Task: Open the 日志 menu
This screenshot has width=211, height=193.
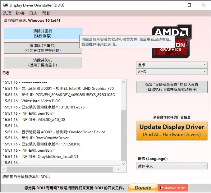Action: pos(33,13)
